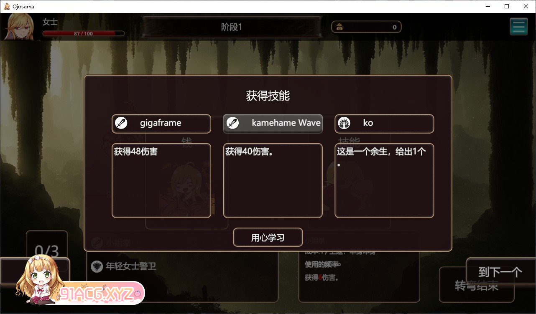
Task: Click the 获得48伤害 description panel
Action: click(161, 180)
